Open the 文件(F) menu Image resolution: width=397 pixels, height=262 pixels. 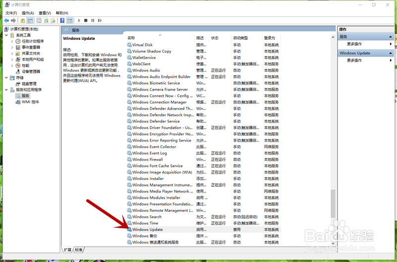(x=11, y=13)
